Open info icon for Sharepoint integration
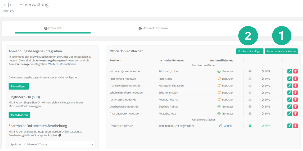The width and height of the screenshot is (303, 151). click(60, 135)
